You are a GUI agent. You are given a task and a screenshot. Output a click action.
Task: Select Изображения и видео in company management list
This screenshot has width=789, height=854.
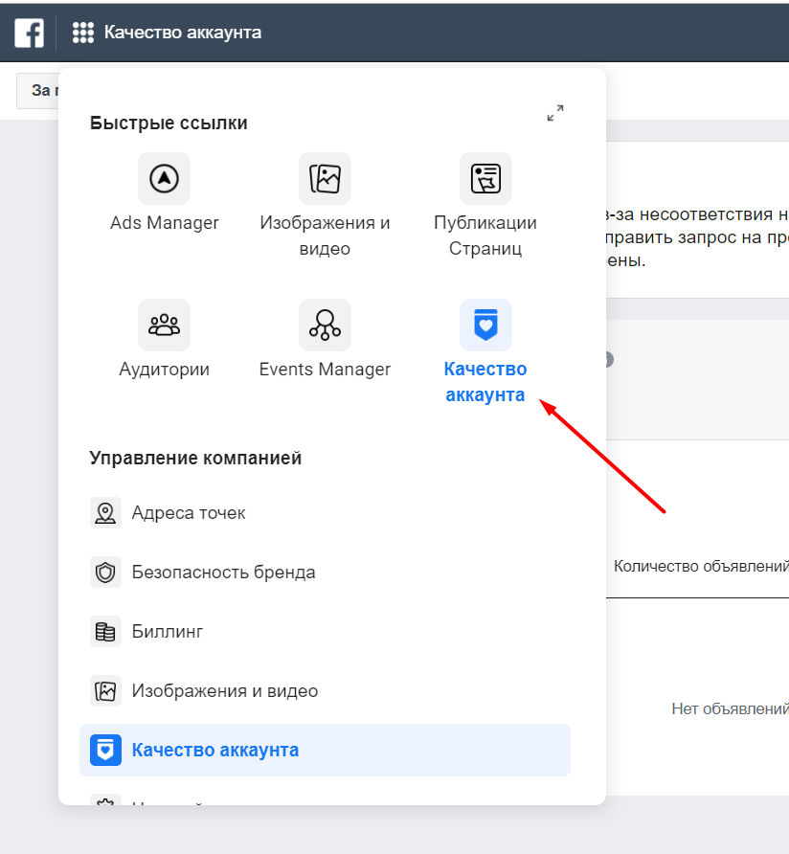[x=325, y=690]
